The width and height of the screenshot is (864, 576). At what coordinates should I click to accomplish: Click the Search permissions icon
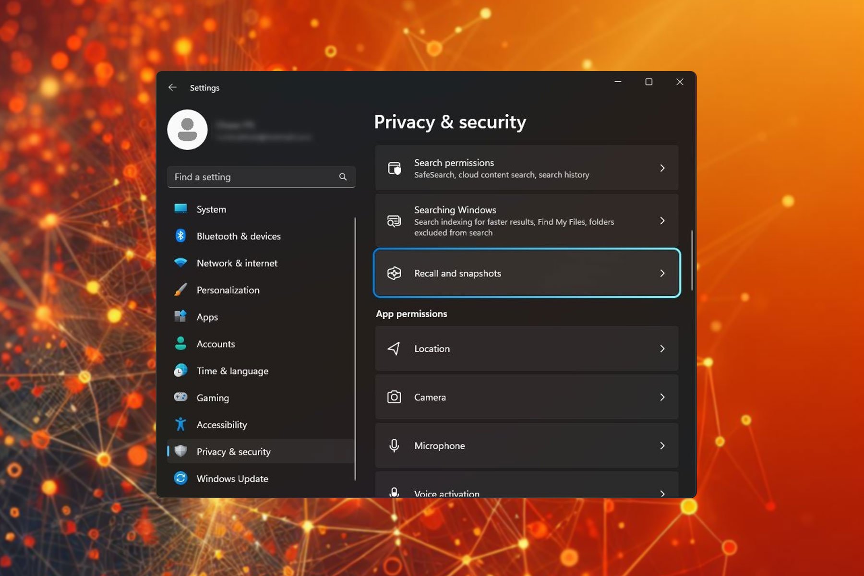pos(394,168)
